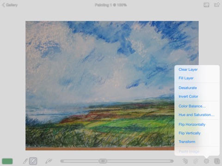222x166 pixels.
Task: Open the gear settings menu icon
Action: (x=206, y=161)
